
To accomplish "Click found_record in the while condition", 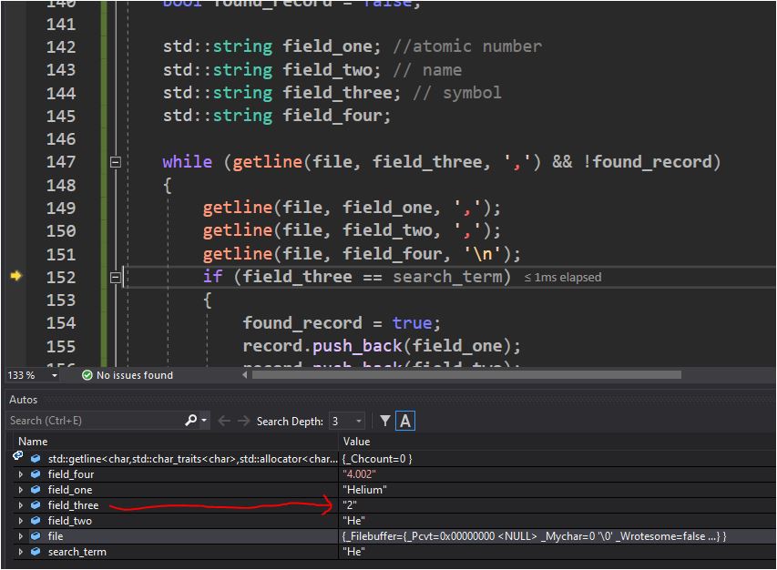I will pos(652,161).
